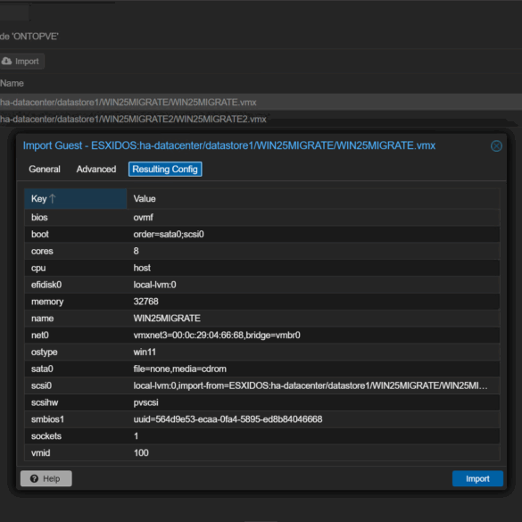This screenshot has width=522, height=522.
Task: Click the Name column header
Action: click(x=12, y=83)
